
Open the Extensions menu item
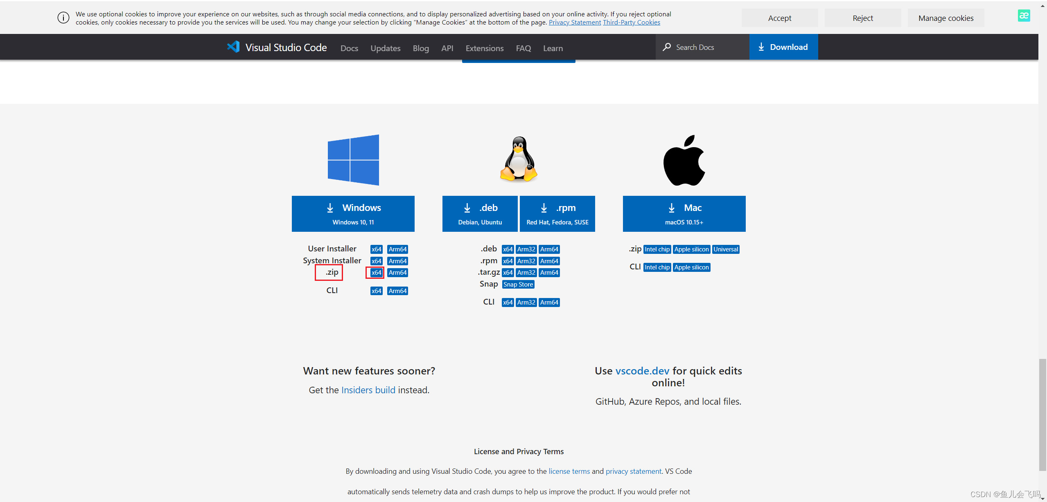[x=485, y=48]
